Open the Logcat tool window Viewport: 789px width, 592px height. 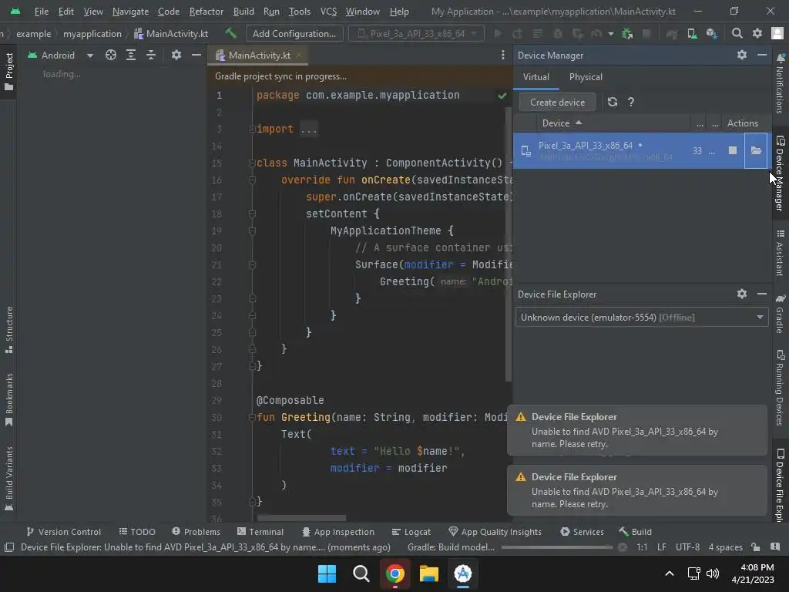point(411,532)
